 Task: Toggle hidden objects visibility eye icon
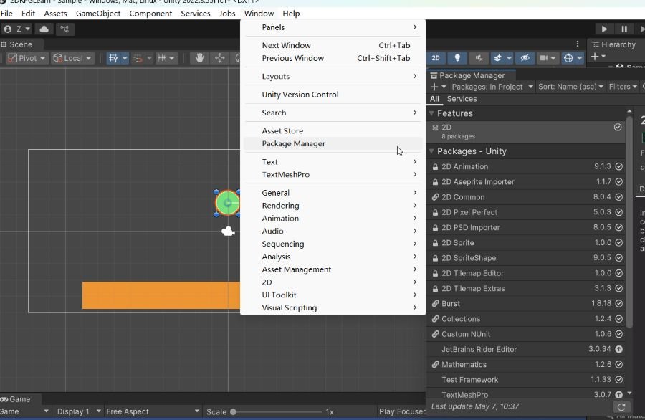pos(525,58)
